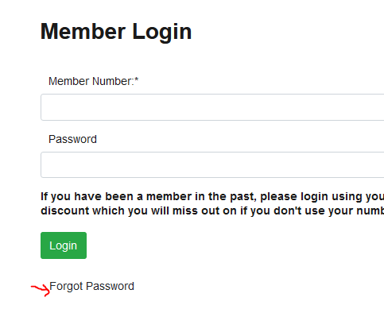384x309 pixels.
Task: Click the notice line starting "discount which you"
Action: [212, 211]
